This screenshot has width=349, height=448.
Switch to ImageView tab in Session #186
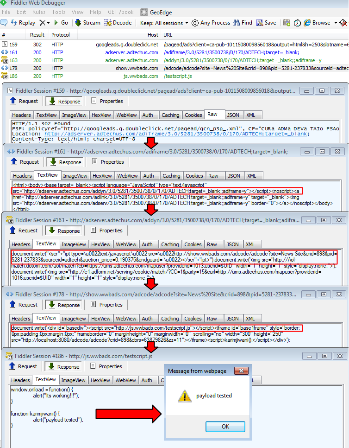[73, 380]
